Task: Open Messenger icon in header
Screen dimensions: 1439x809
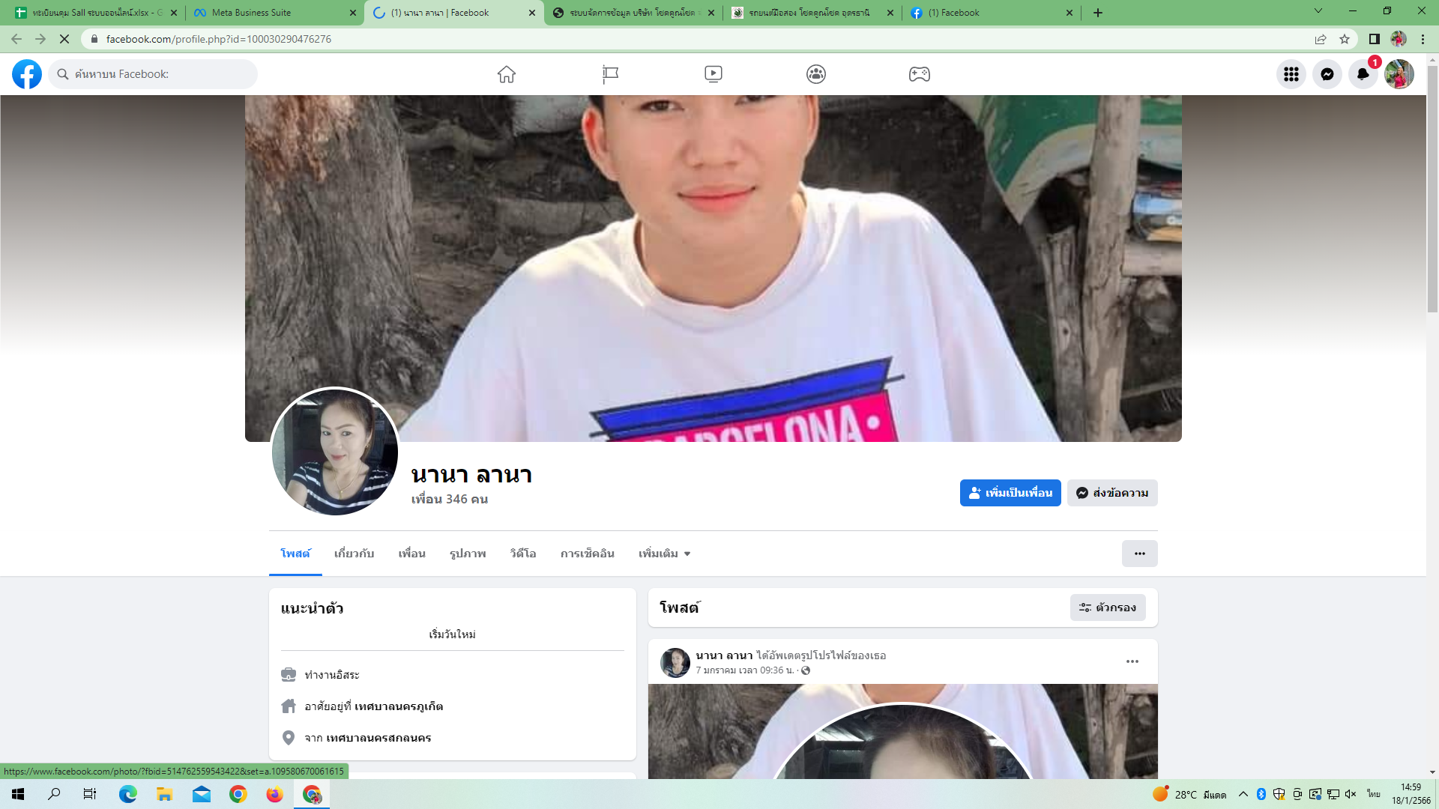Action: click(x=1327, y=74)
